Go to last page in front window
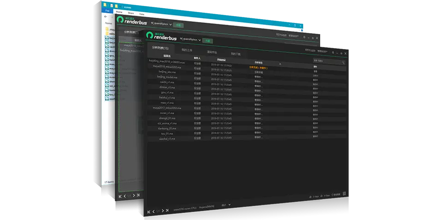This screenshot has width=441, height=220. tap(167, 210)
